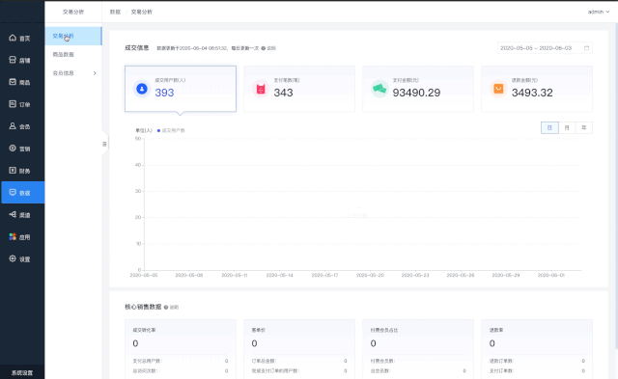This screenshot has width=618, height=379.
Task: Open 首页 home icon in sidebar
Action: [x=13, y=38]
